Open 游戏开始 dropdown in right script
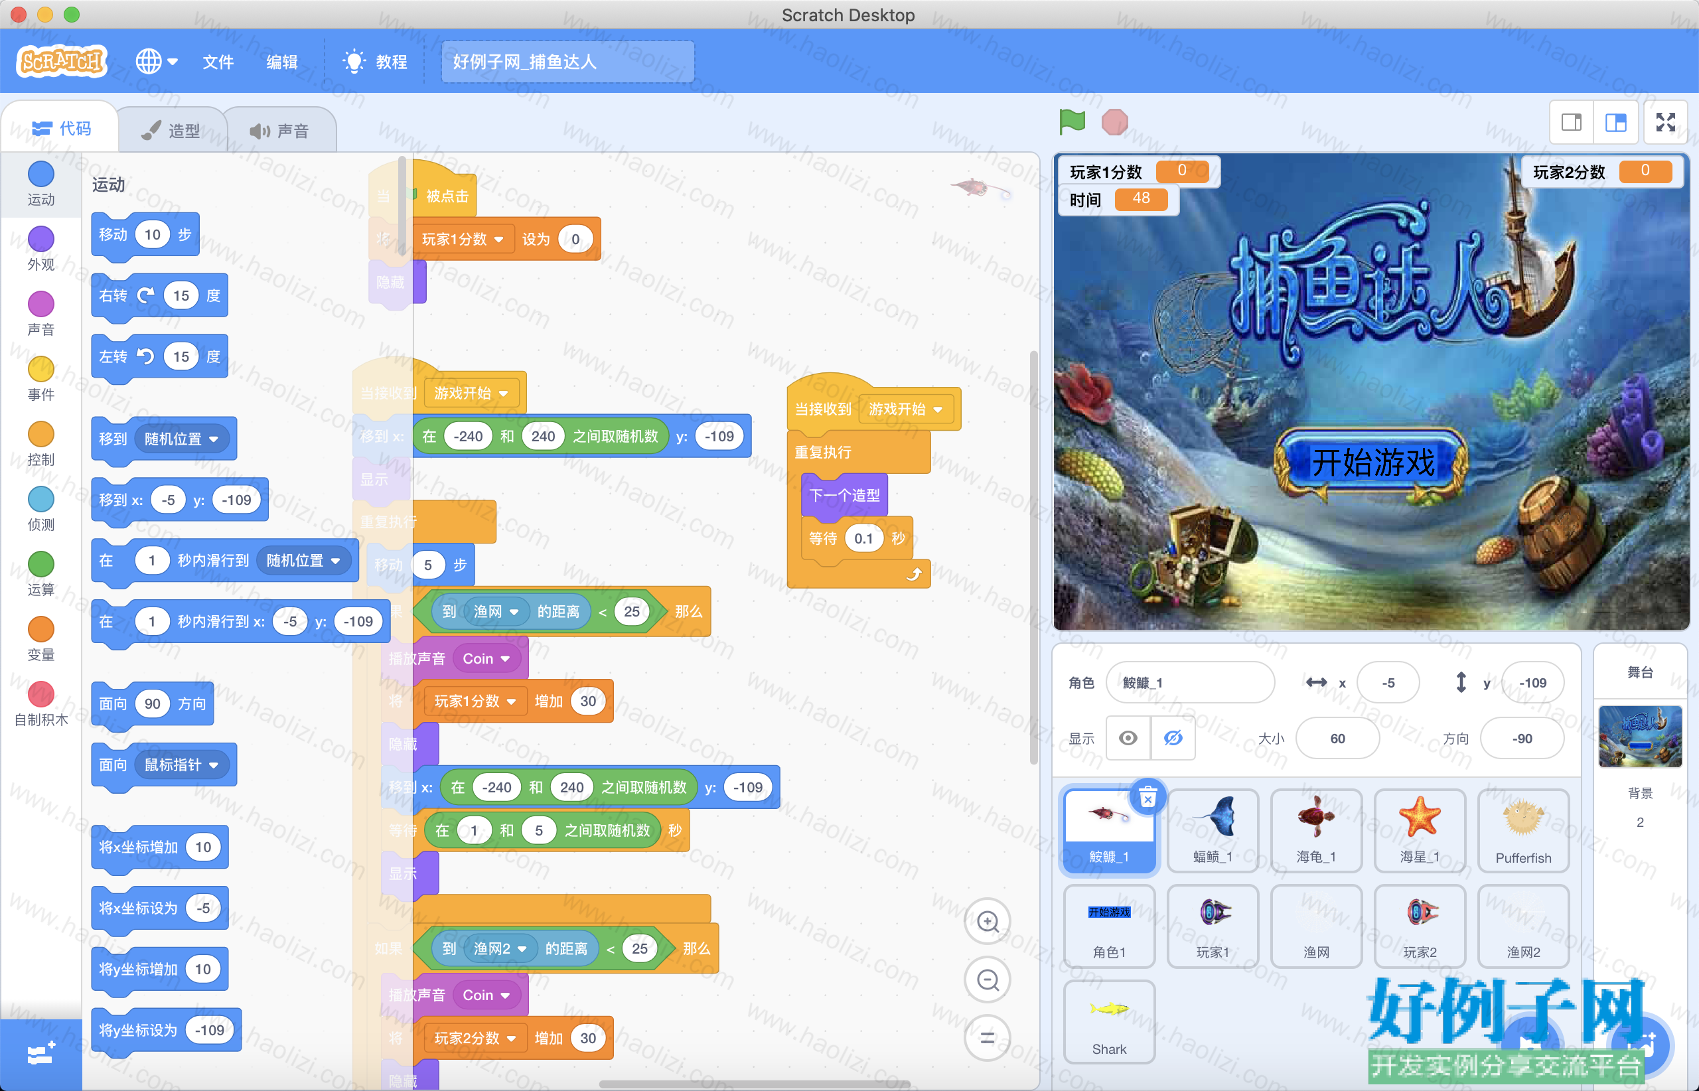 (905, 409)
